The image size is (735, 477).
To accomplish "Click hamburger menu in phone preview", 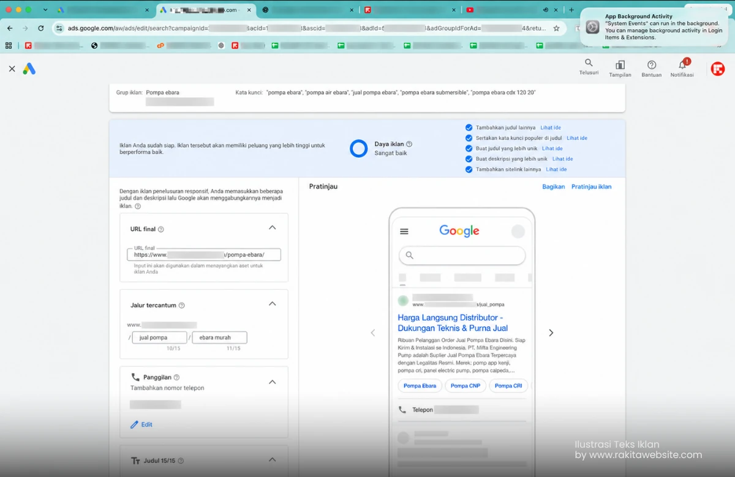I will 404,232.
